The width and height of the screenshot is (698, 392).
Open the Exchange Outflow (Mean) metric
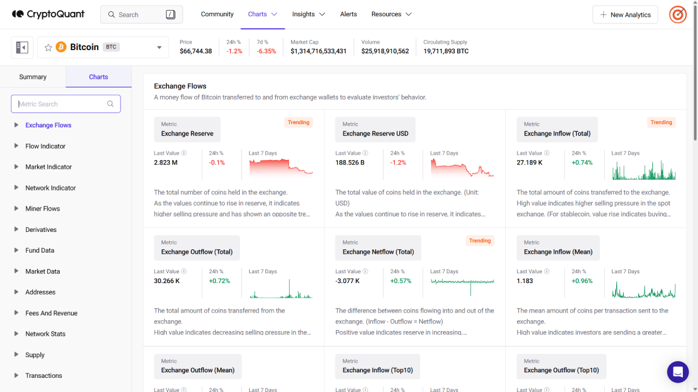tap(197, 366)
